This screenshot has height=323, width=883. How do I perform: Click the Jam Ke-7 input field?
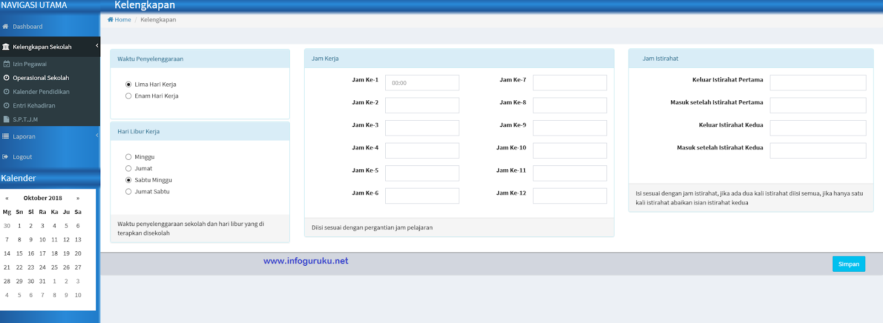click(x=570, y=83)
